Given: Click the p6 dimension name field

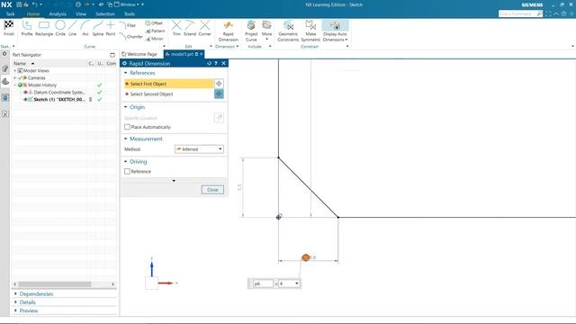Looking at the screenshot, I should (263, 283).
